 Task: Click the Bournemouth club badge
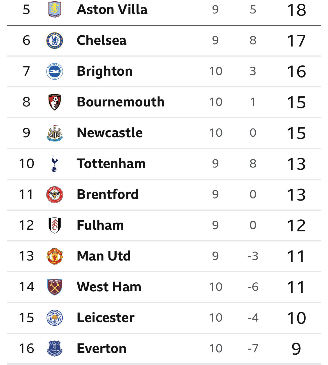(x=55, y=102)
